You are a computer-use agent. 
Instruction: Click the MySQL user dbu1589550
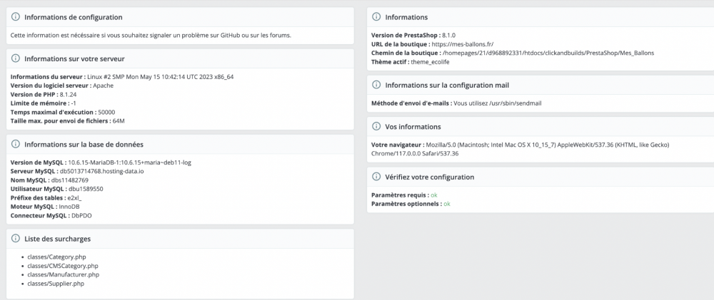[x=86, y=189]
